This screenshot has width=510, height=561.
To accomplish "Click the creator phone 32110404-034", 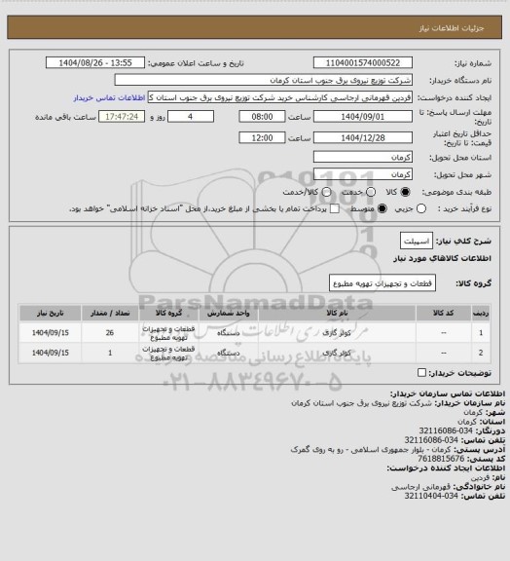I will 431,496.
